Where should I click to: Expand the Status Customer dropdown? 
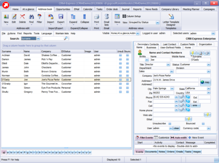pyautogui.click(x=208, y=64)
